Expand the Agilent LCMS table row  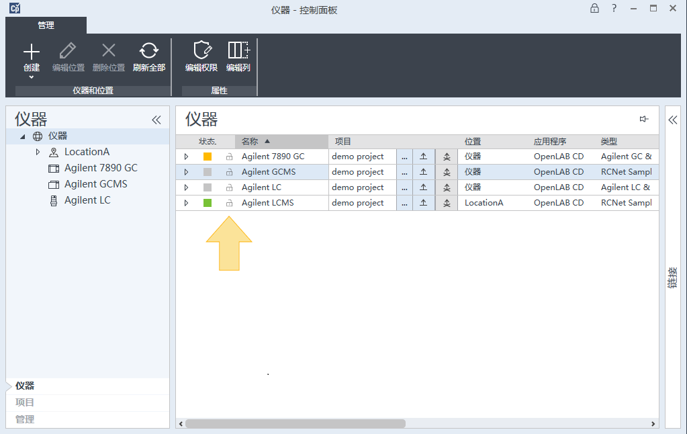coord(186,203)
